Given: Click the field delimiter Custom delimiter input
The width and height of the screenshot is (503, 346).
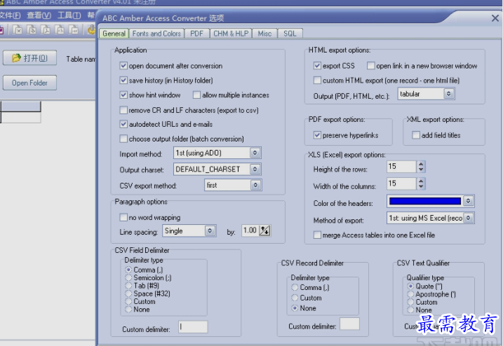Looking at the screenshot, I should [x=193, y=327].
